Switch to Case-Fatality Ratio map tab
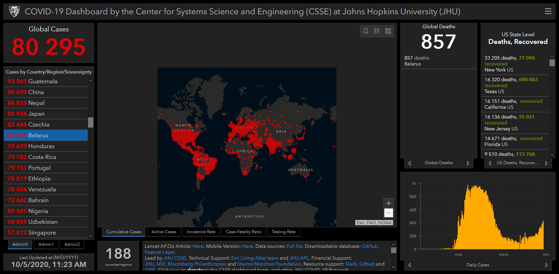Image resolution: width=559 pixels, height=274 pixels. coord(244,232)
